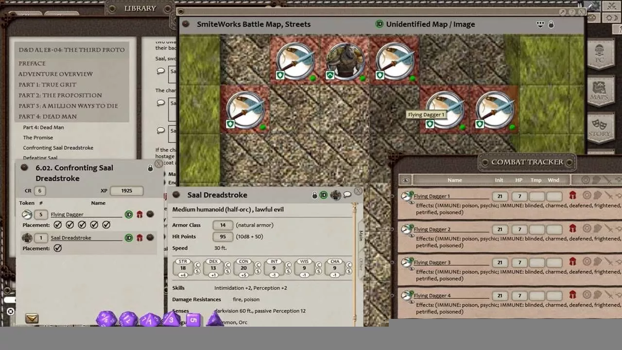Click the speech bubble beside first story text
The image size is (622, 350).
(161, 71)
